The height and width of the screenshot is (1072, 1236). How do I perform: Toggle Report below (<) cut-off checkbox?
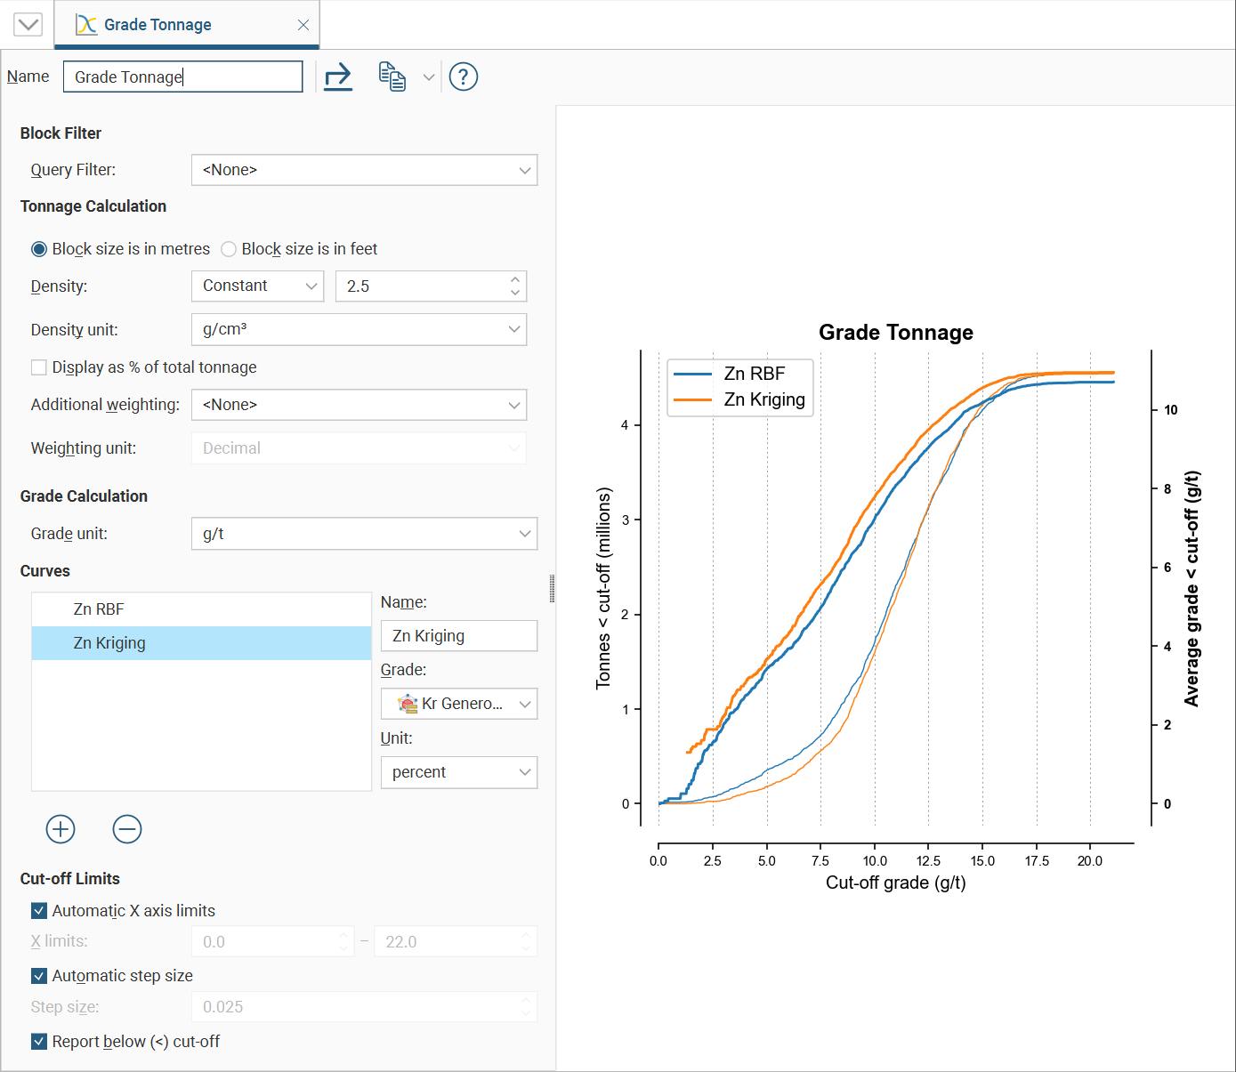click(x=39, y=1042)
